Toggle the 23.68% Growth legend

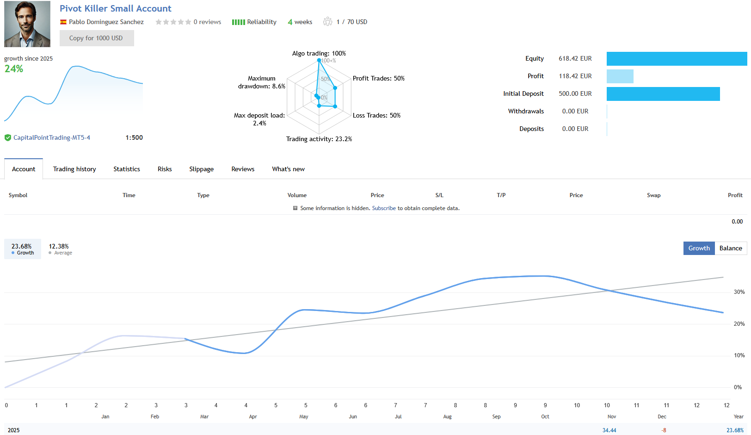(22, 249)
